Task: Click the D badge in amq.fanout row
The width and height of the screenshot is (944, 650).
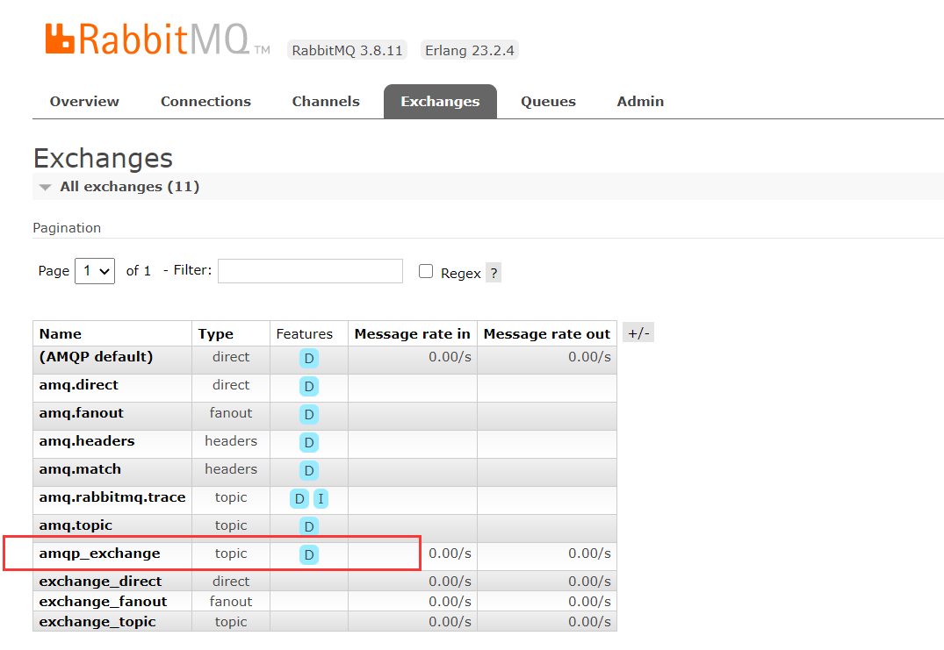Action: (x=309, y=414)
